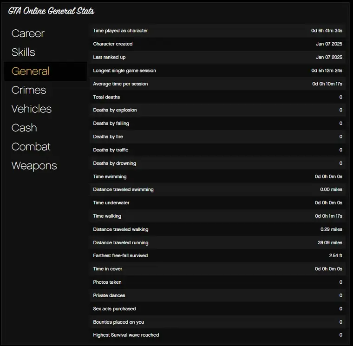This screenshot has width=353, height=346.
Task: Open the Combat stats category
Action: (x=31, y=147)
